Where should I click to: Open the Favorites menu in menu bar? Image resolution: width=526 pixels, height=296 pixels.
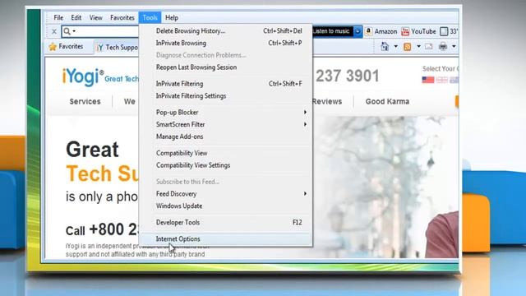click(x=122, y=17)
